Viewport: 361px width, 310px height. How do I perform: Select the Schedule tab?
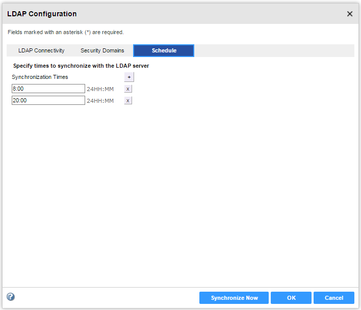pyautogui.click(x=164, y=50)
